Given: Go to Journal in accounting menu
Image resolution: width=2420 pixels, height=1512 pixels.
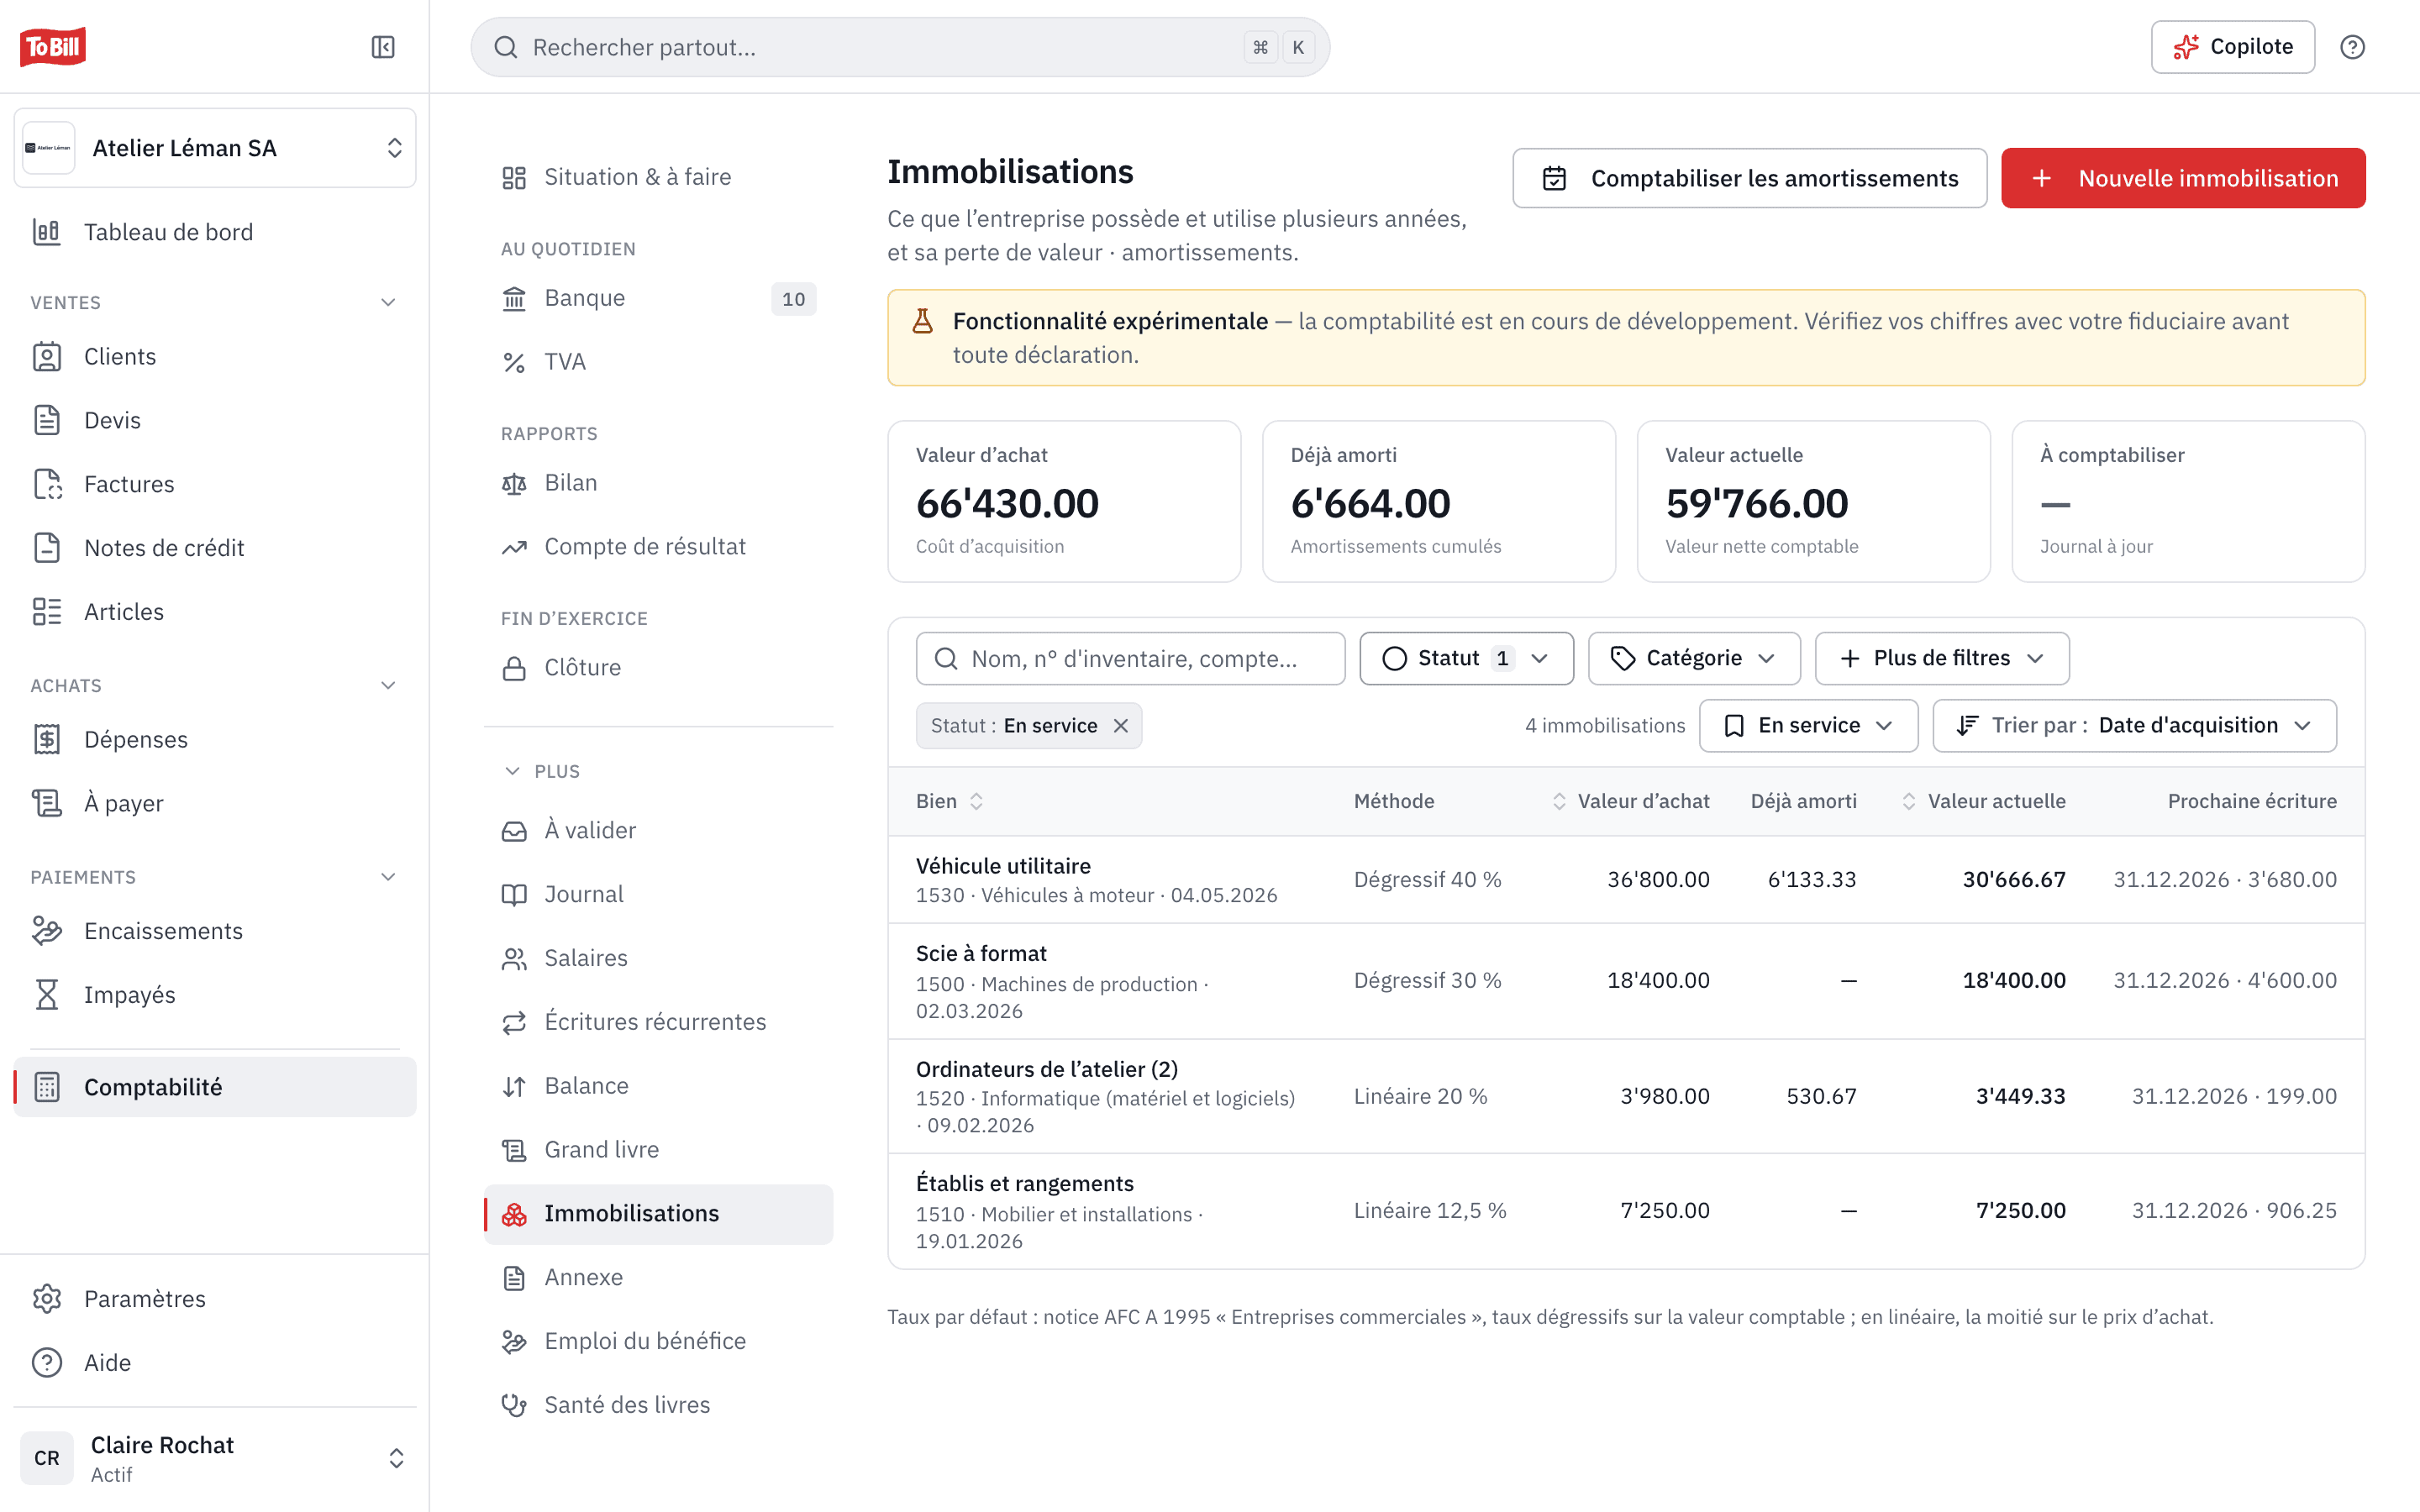Looking at the screenshot, I should point(658,895).
